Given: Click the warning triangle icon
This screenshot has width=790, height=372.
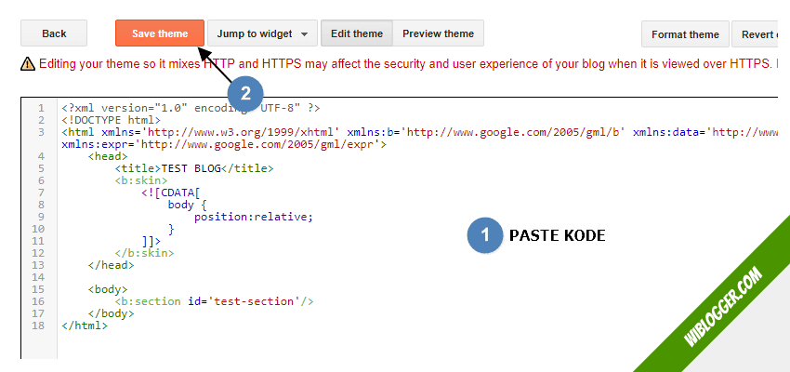Looking at the screenshot, I should (28, 64).
